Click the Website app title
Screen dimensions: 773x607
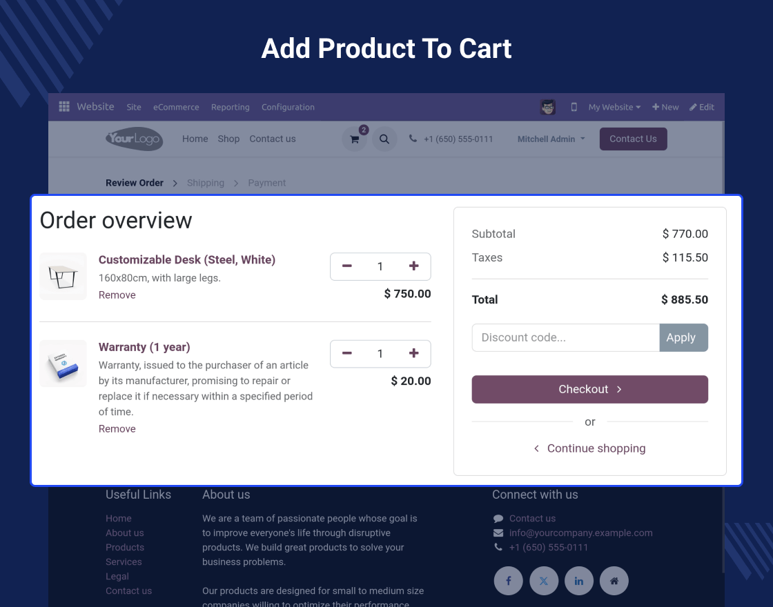(95, 106)
